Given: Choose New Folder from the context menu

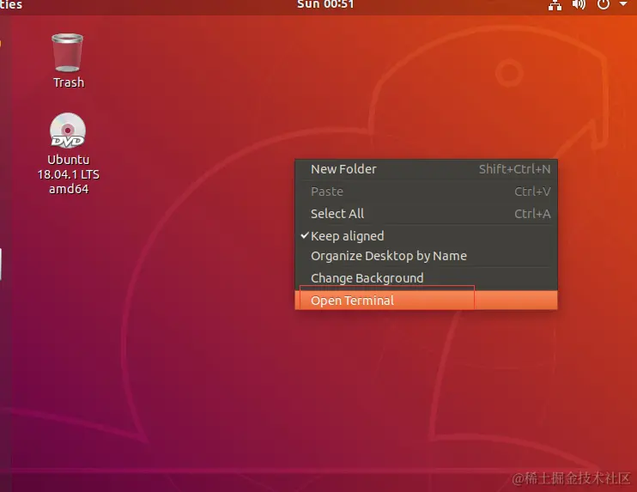Looking at the screenshot, I should 426,169.
